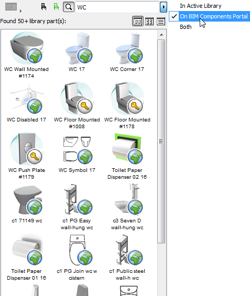Select WC Disabled 17 library part
Screen dimensions: 250x296
pyautogui.click(x=26, y=103)
